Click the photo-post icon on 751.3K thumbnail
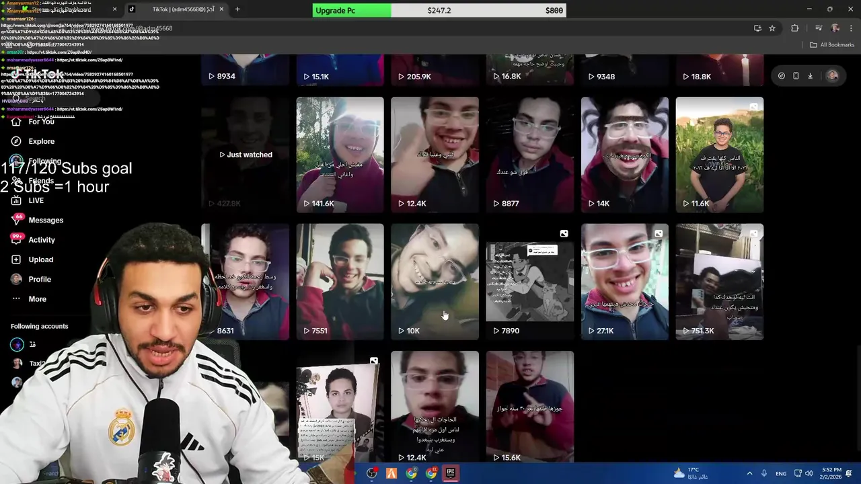 (753, 234)
